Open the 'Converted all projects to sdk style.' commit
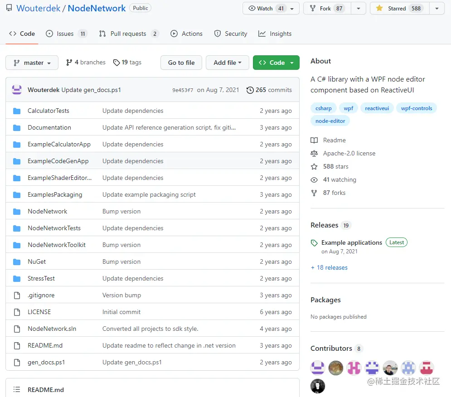 point(150,329)
